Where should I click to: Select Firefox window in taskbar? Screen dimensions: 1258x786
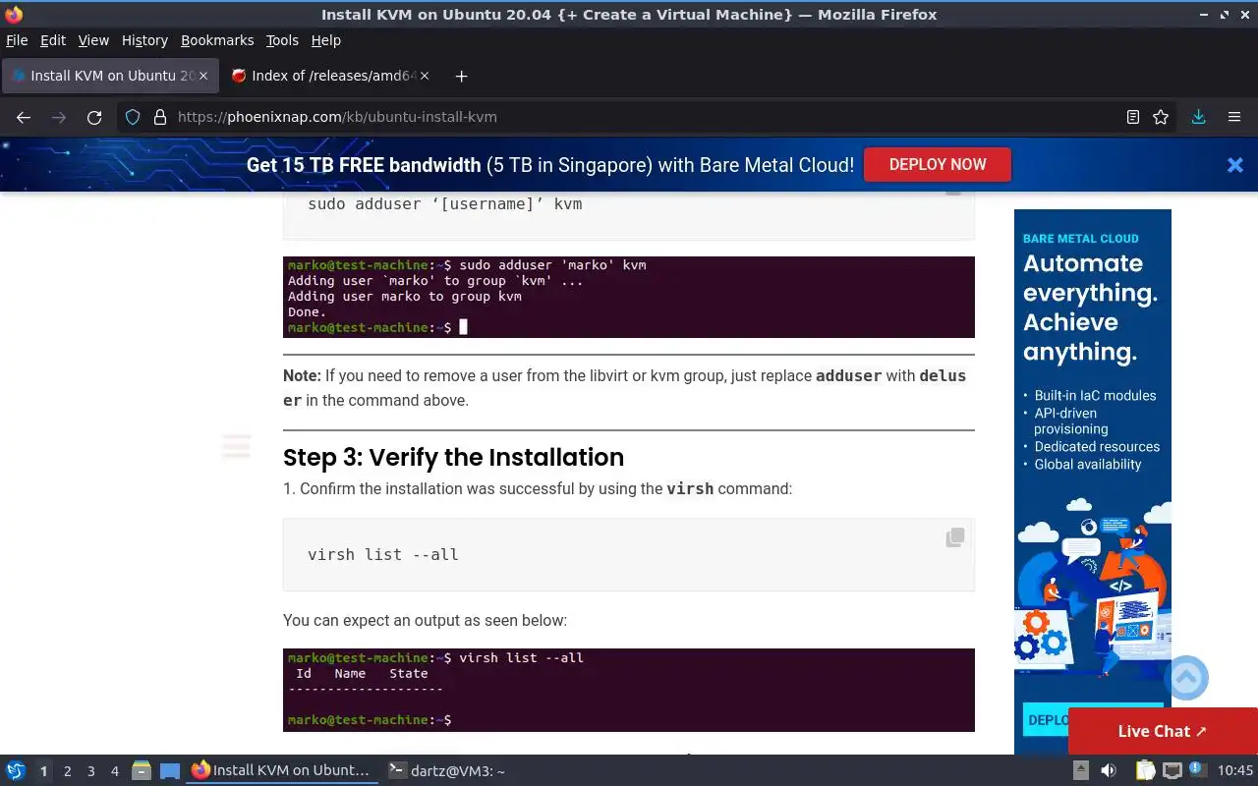282,770
